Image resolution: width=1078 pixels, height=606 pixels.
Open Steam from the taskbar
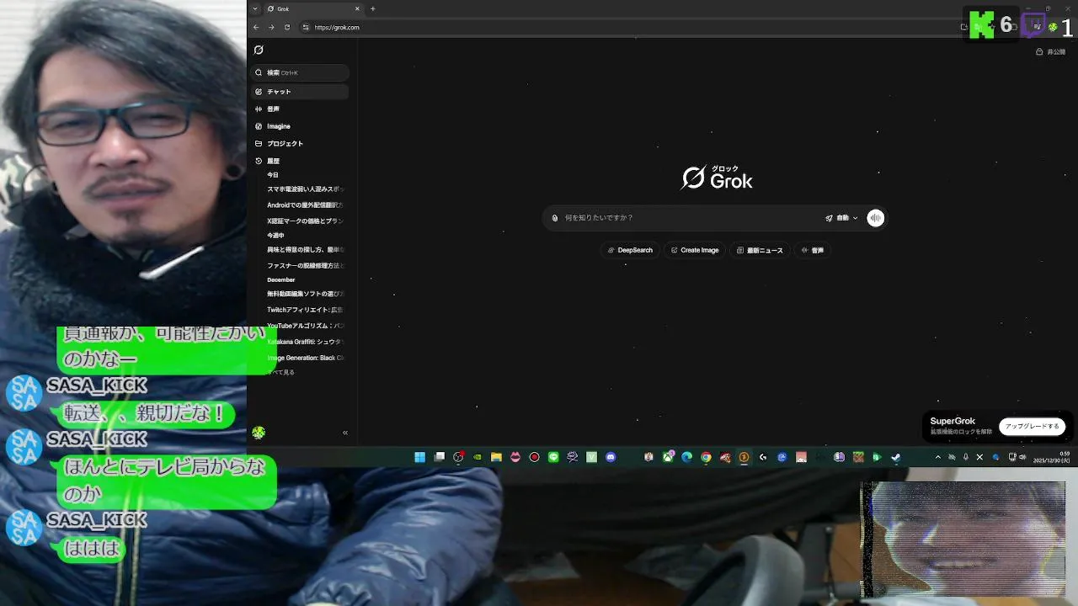coord(896,457)
